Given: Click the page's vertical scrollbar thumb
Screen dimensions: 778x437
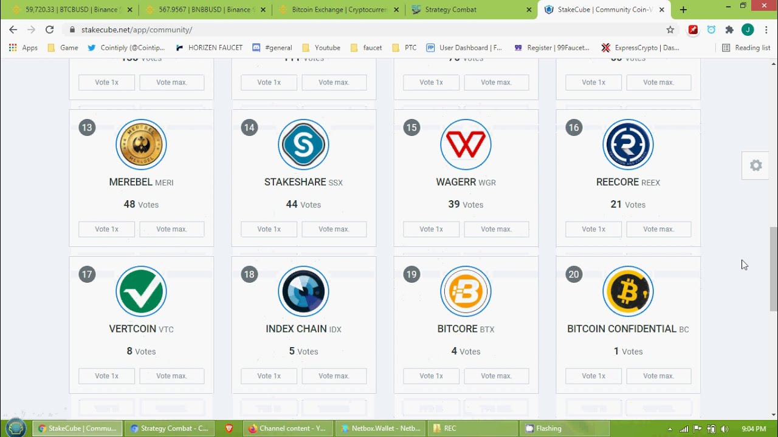Looking at the screenshot, I should (773, 268).
